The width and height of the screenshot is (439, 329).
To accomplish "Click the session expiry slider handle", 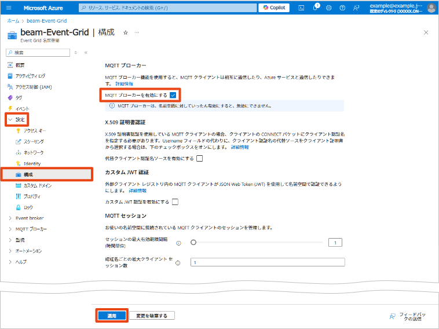I will [x=193, y=243].
